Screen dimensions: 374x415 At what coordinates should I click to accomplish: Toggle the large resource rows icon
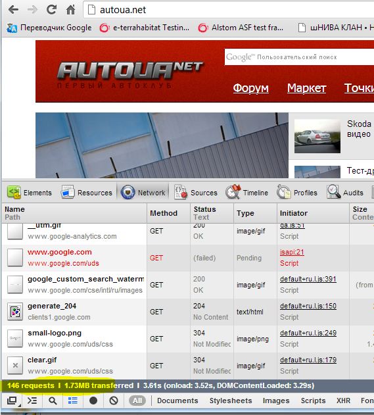(x=73, y=401)
